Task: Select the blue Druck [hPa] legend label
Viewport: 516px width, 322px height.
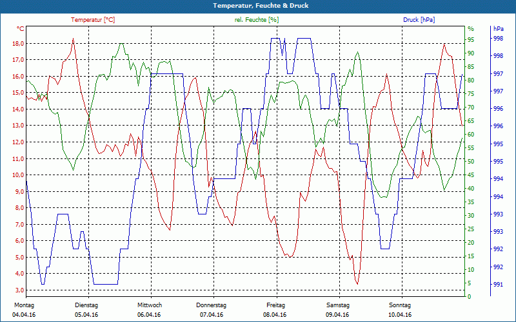Action: [419, 20]
